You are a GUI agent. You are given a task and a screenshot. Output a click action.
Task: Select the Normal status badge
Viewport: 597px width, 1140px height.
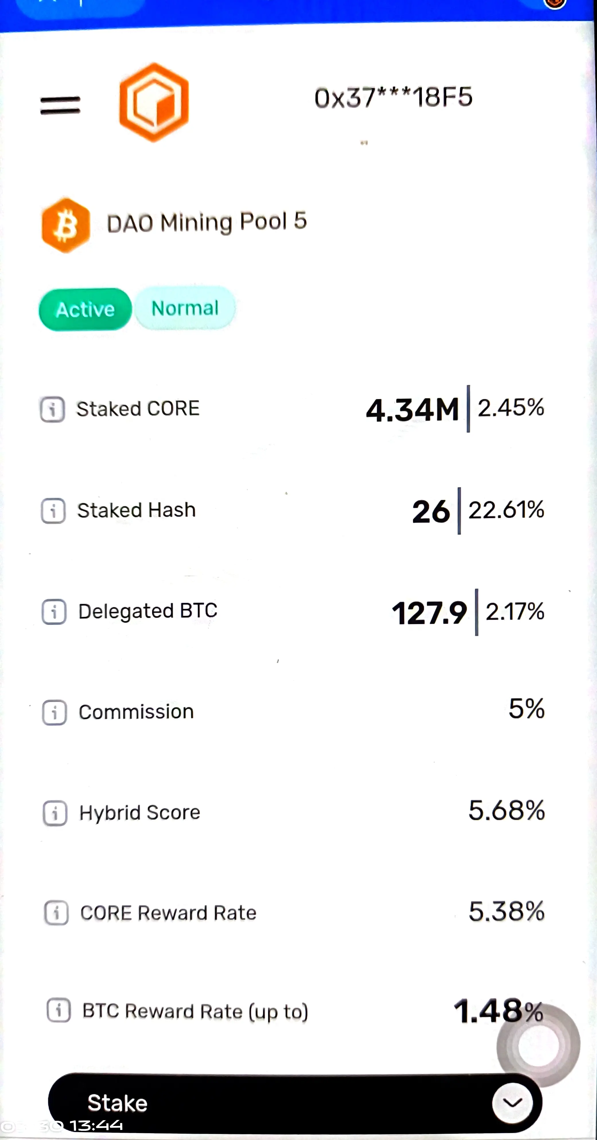pyautogui.click(x=185, y=308)
